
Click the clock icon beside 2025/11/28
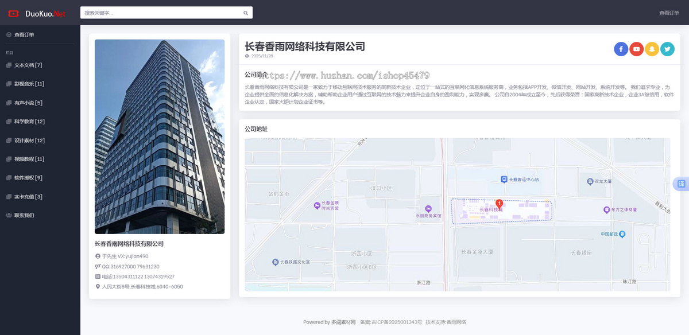coord(247,56)
